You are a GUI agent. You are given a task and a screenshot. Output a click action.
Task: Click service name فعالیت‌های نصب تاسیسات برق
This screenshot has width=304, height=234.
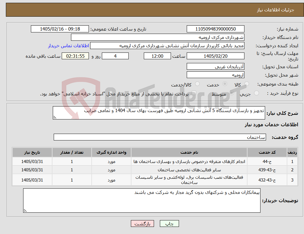click(x=189, y=180)
